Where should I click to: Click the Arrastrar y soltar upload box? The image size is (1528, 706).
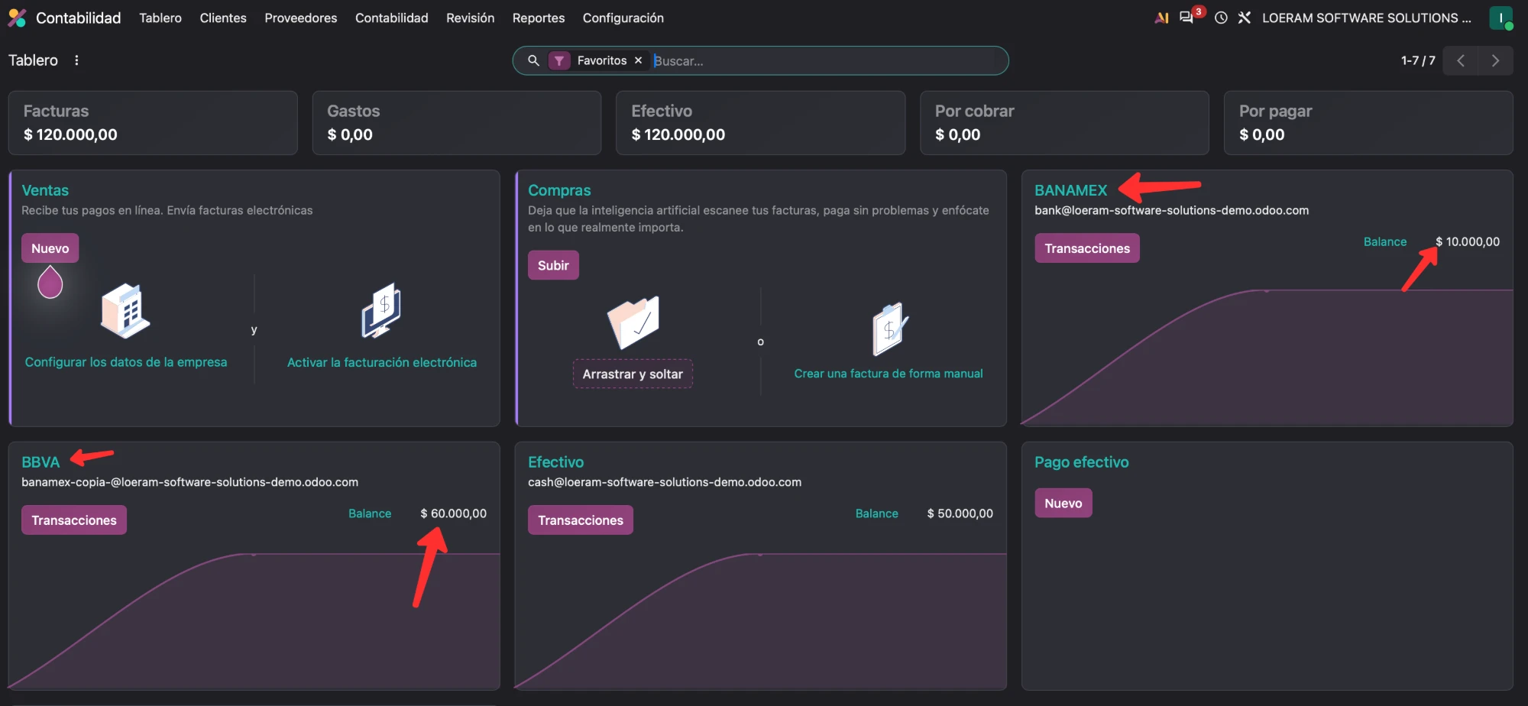(x=633, y=374)
